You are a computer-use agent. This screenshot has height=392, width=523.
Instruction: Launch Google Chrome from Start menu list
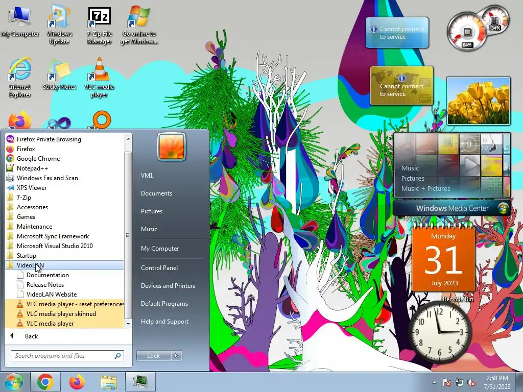click(38, 159)
